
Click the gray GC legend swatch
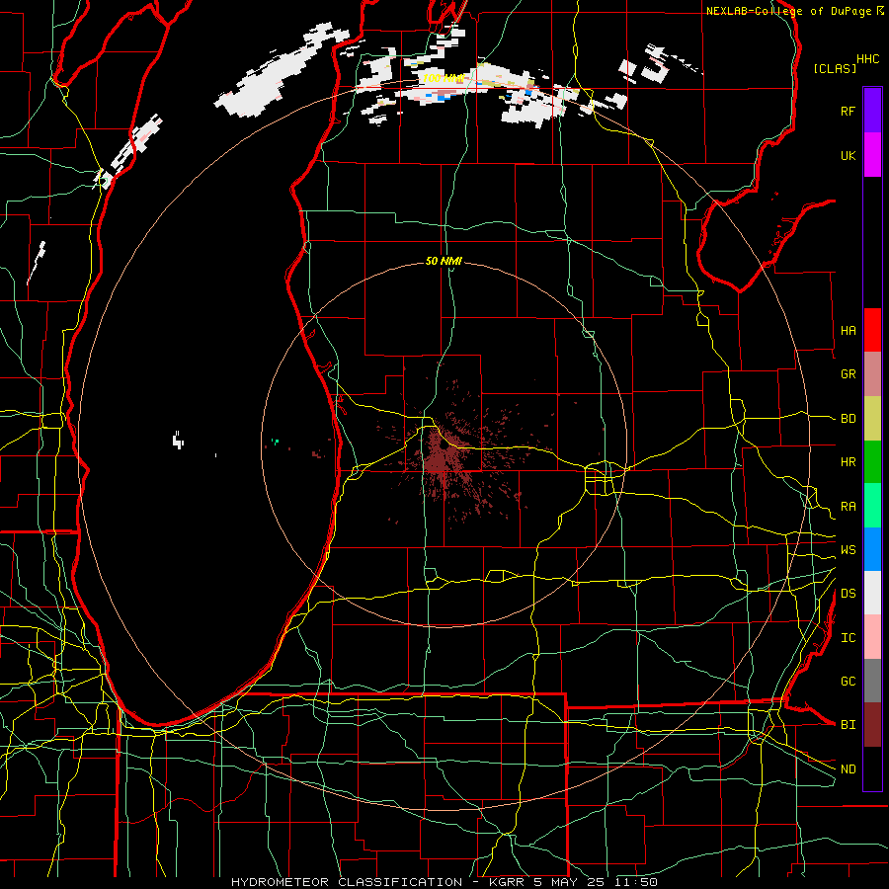point(872,681)
